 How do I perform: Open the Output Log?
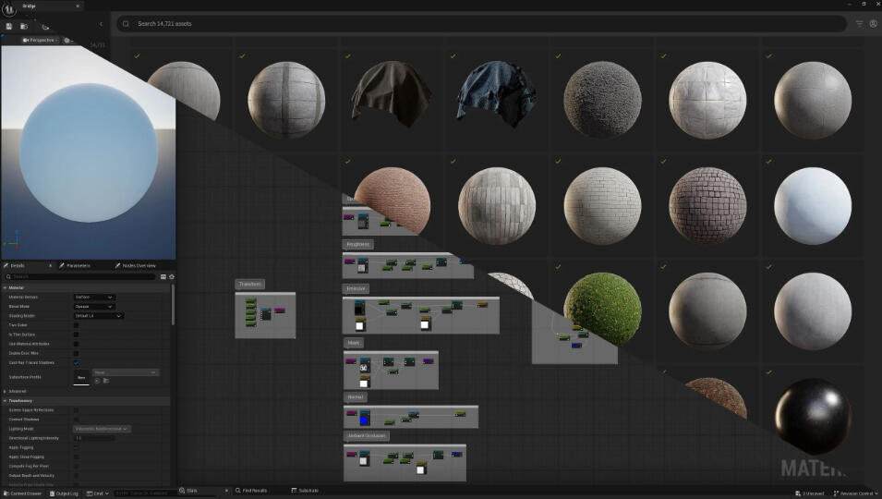64,493
